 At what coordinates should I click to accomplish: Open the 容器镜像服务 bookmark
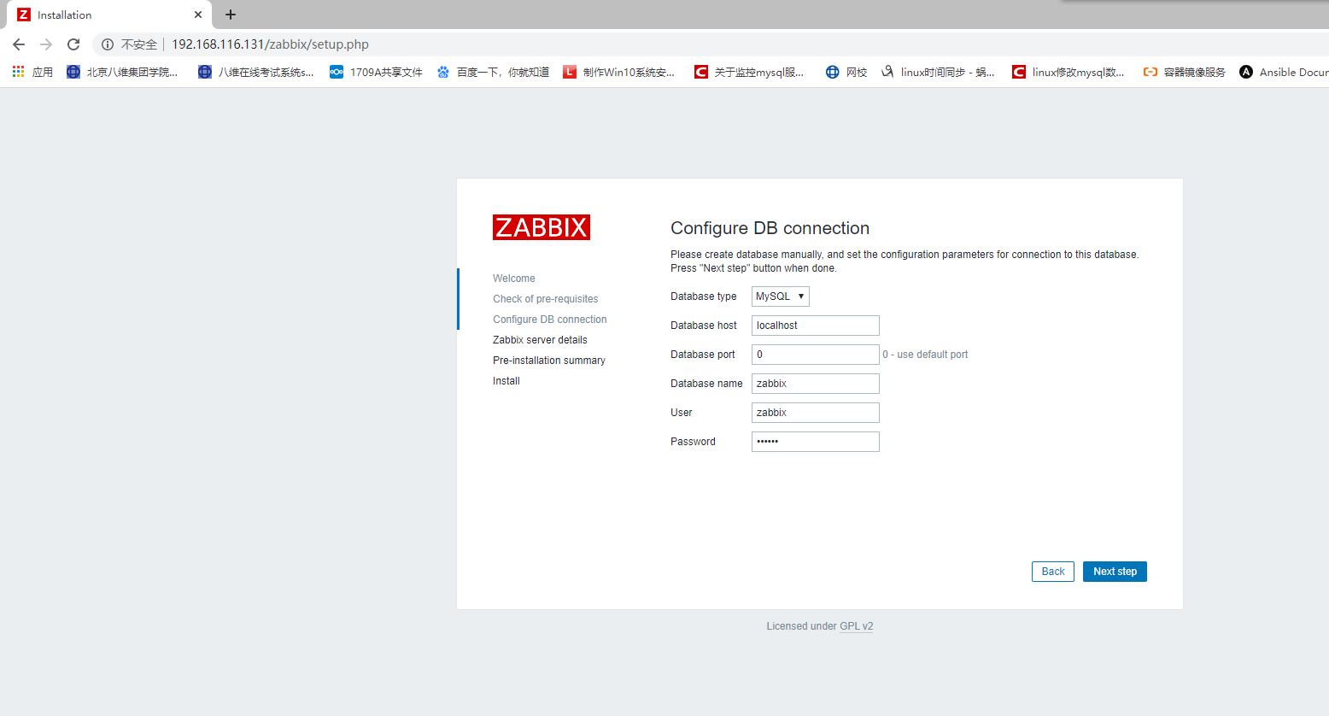(1185, 73)
